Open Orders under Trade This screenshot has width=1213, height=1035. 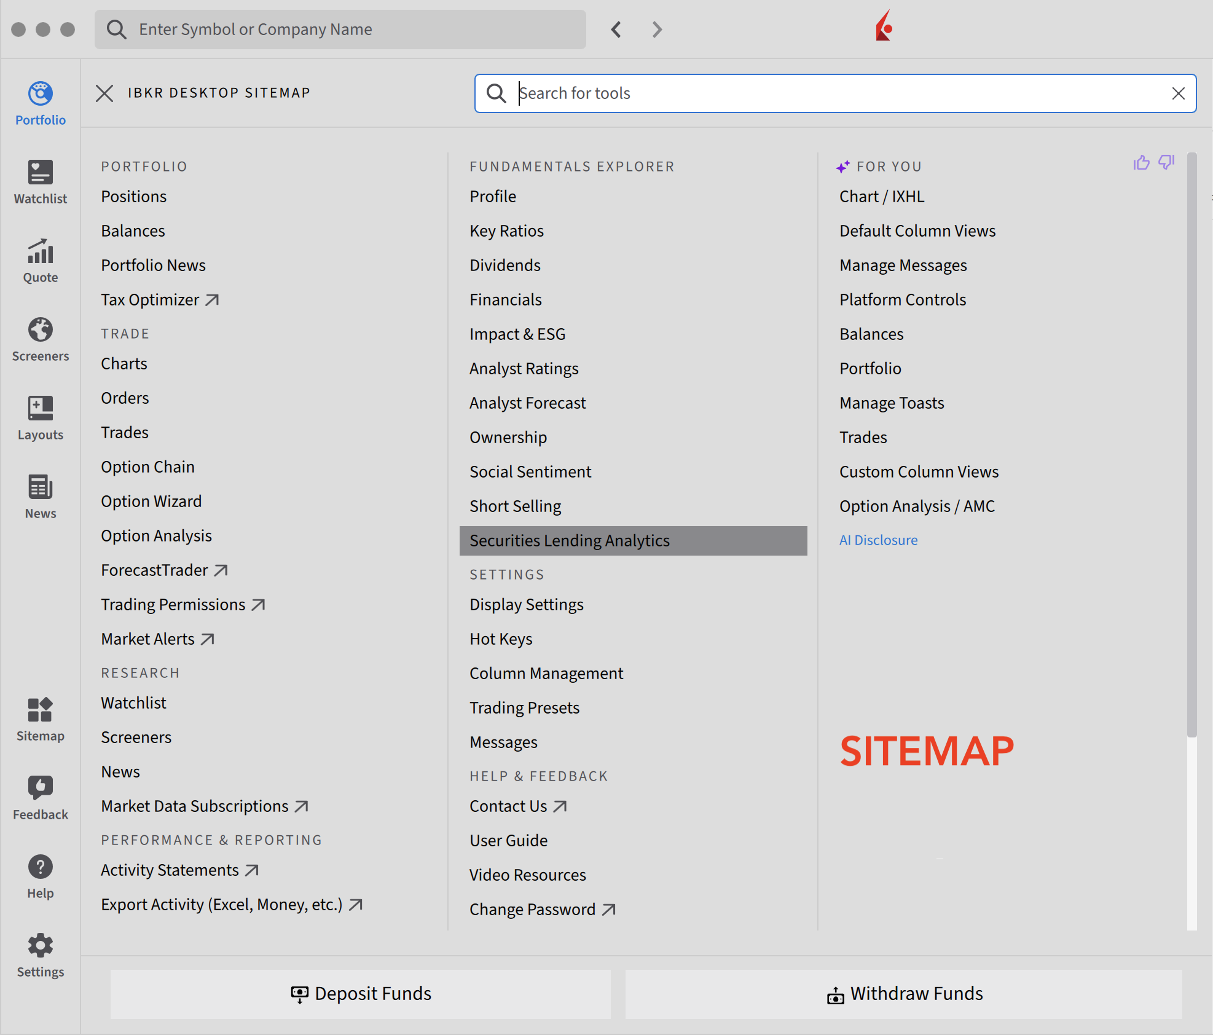pyautogui.click(x=125, y=398)
